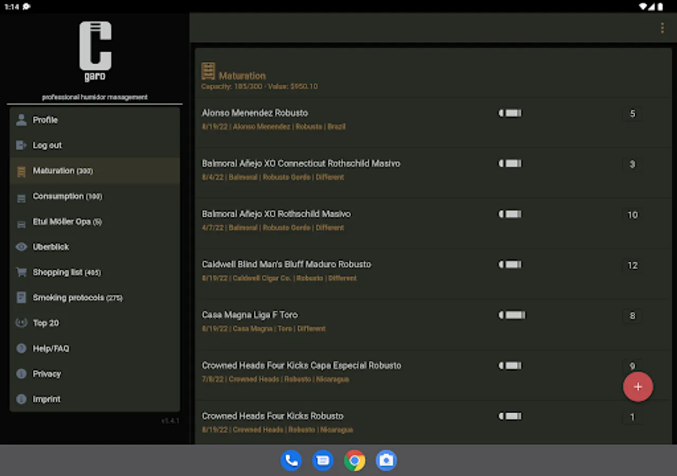This screenshot has width=677, height=476.
Task: Select the Balmoral Añejo XO Rothschild Masivo title
Action: (x=276, y=214)
